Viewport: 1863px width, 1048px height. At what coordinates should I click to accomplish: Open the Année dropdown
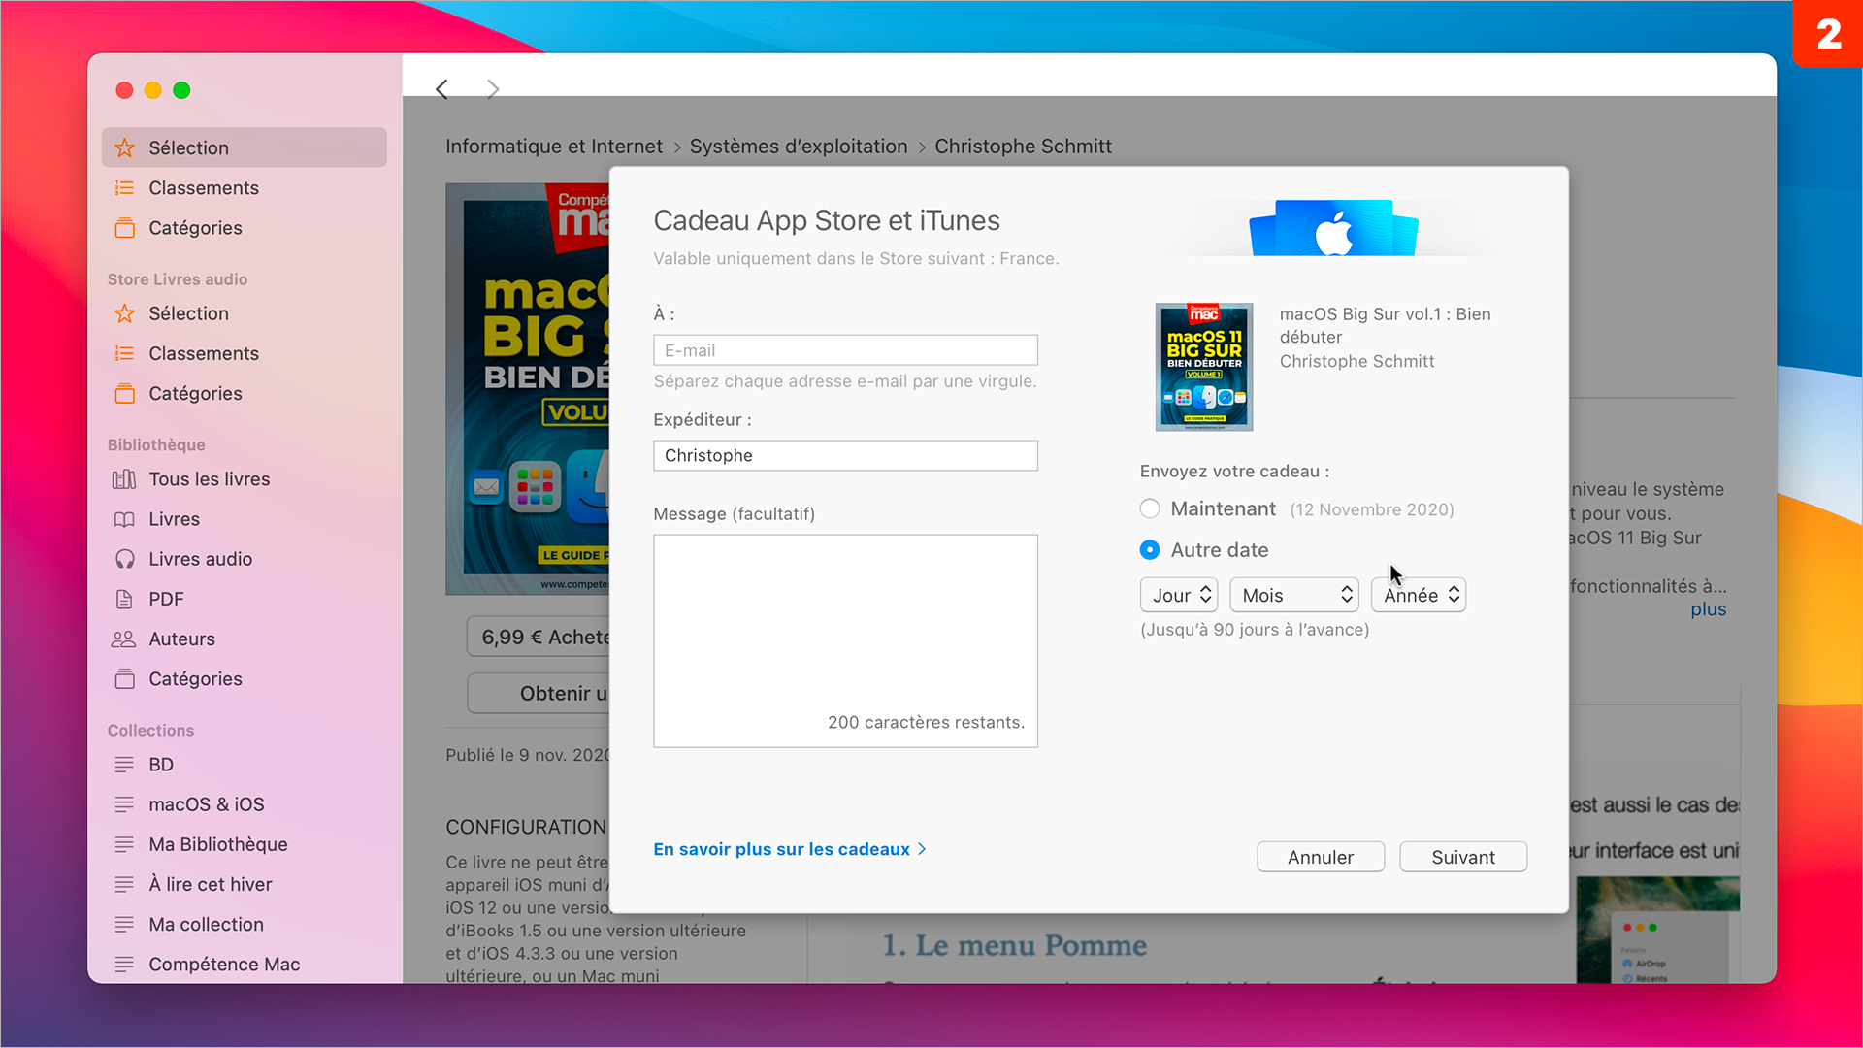(x=1419, y=595)
